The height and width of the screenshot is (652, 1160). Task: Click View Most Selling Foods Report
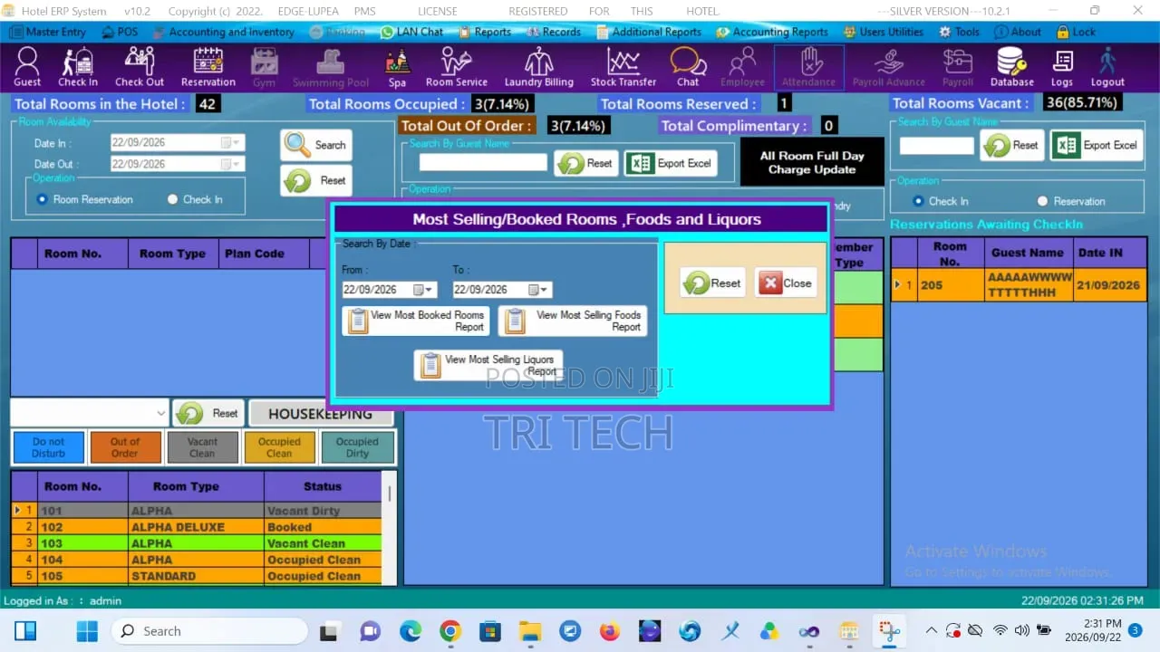pyautogui.click(x=573, y=321)
